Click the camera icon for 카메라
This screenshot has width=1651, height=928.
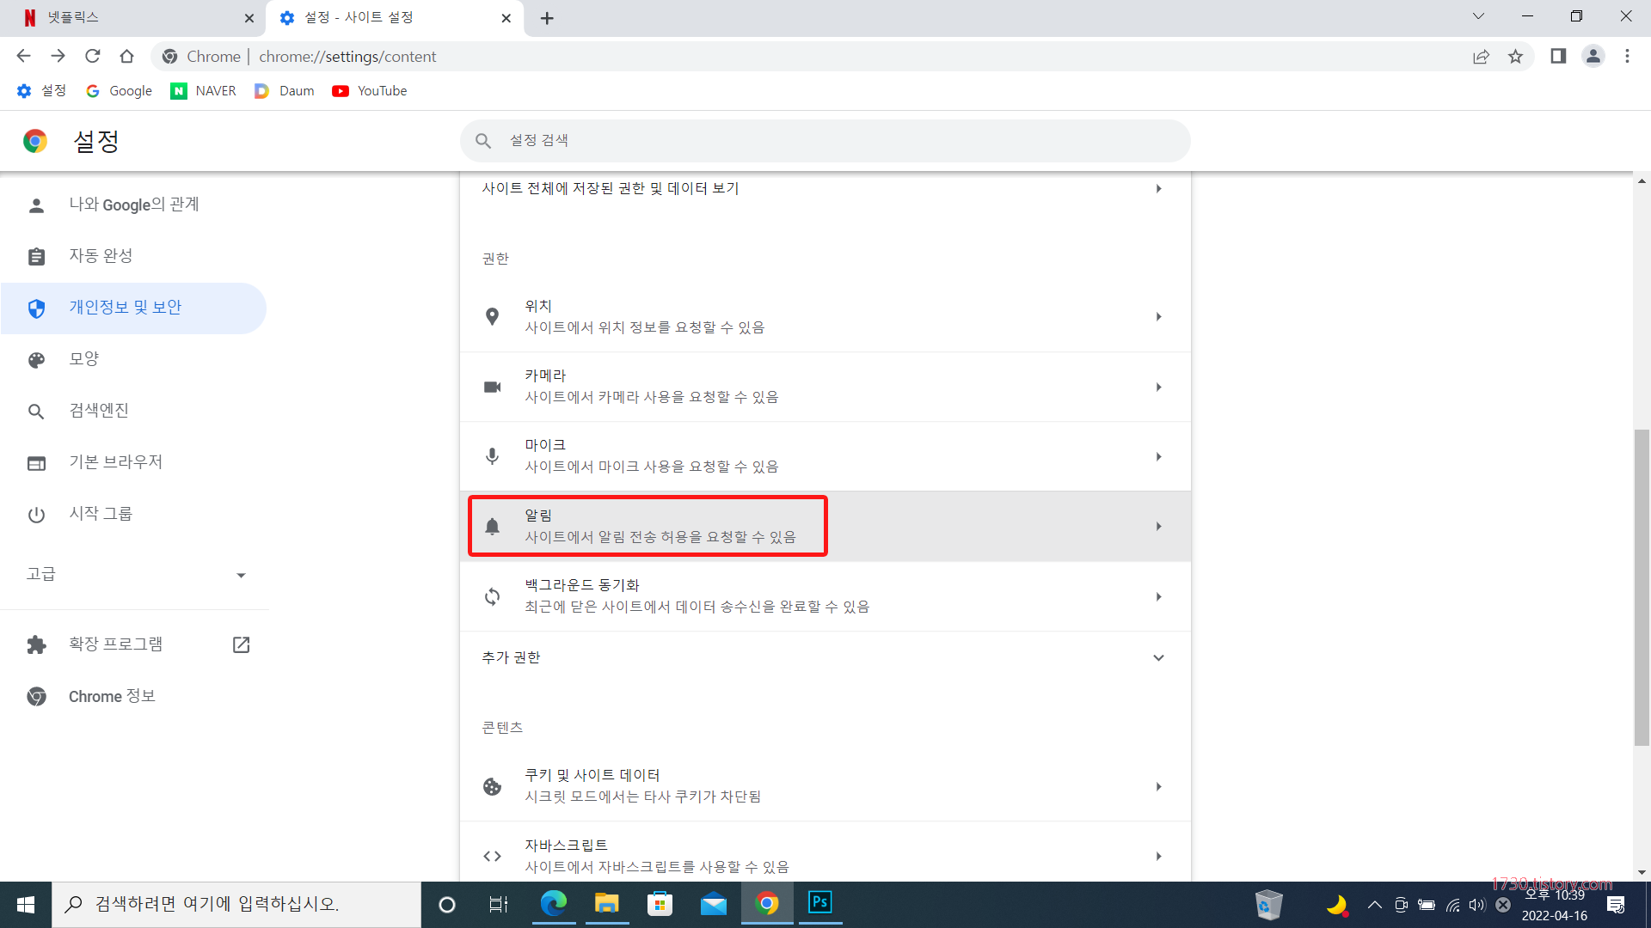[492, 388]
